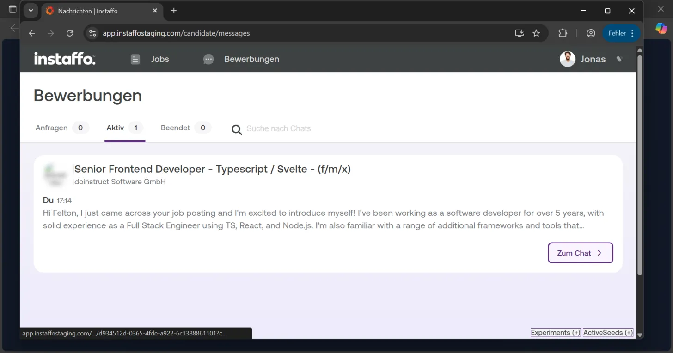Click Jonas profile avatar
Screen dimensions: 673x353
point(568,59)
